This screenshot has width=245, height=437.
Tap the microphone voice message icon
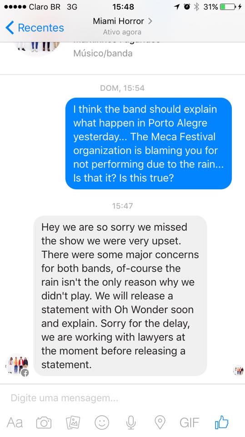(131, 422)
